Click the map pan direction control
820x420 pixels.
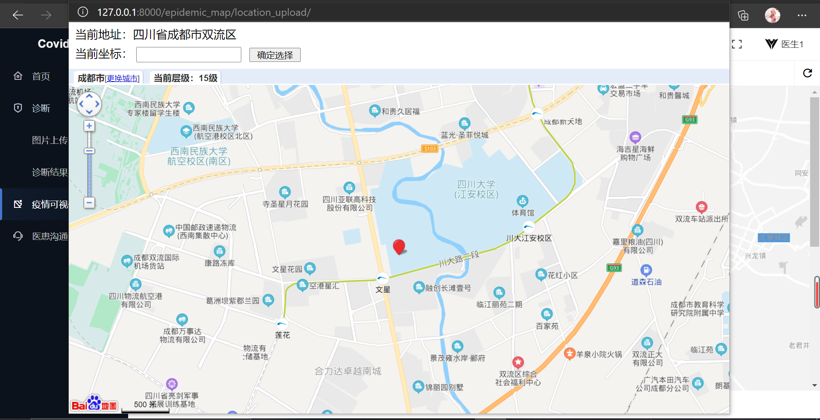(x=89, y=104)
